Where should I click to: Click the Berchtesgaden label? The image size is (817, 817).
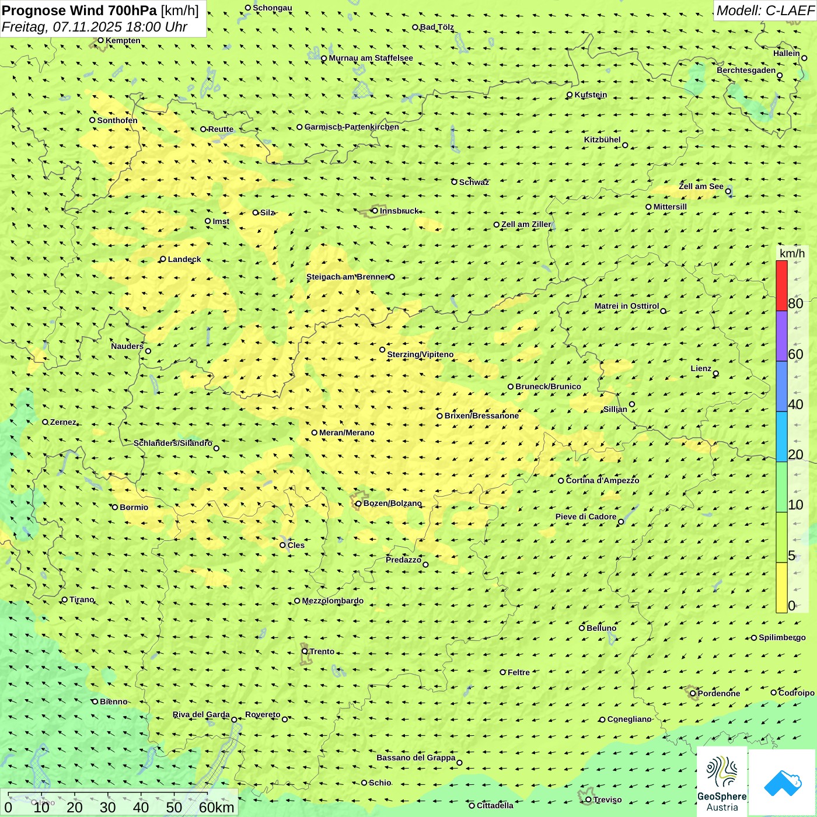tap(746, 70)
